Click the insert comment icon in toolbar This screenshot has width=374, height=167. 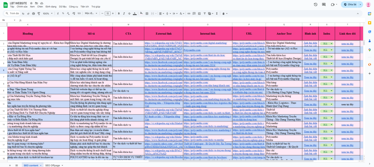194,13
